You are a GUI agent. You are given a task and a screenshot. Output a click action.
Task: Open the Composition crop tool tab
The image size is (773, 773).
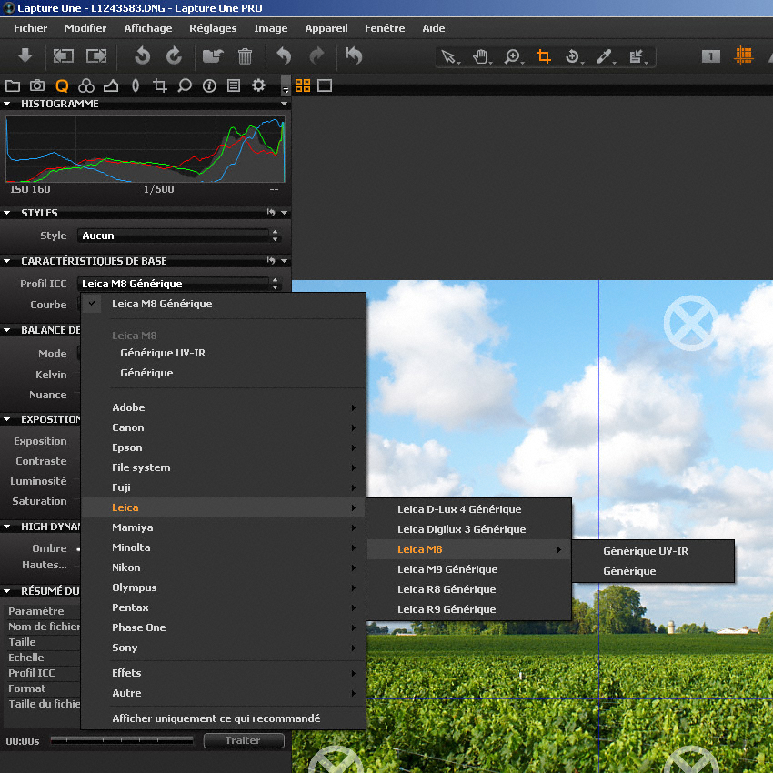pos(160,86)
